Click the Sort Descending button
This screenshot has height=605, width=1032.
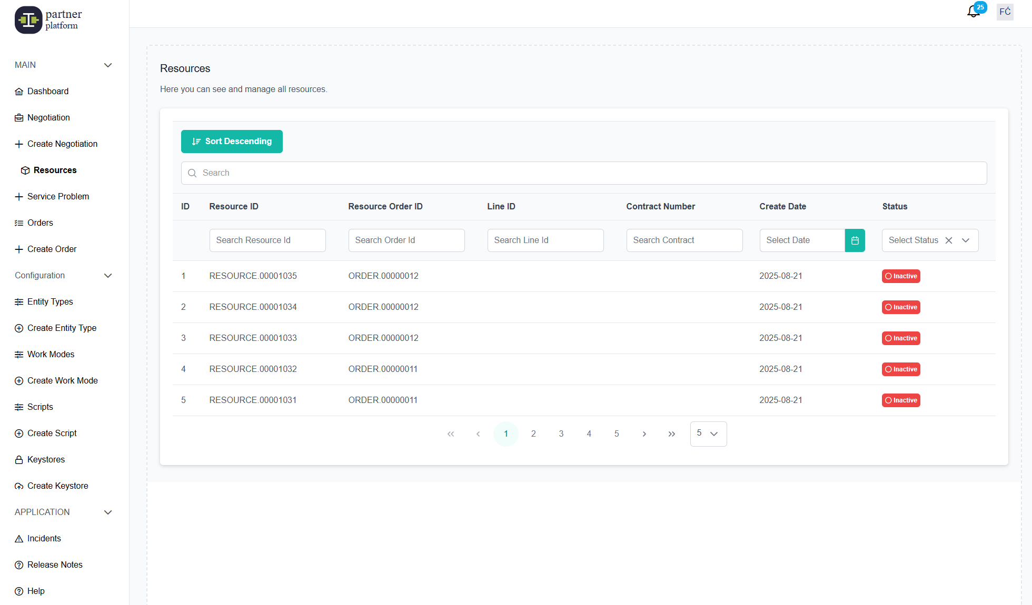pyautogui.click(x=232, y=142)
